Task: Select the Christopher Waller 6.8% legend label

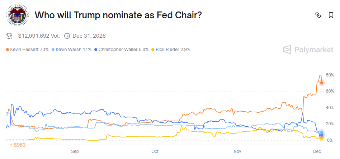Action: click(x=123, y=50)
